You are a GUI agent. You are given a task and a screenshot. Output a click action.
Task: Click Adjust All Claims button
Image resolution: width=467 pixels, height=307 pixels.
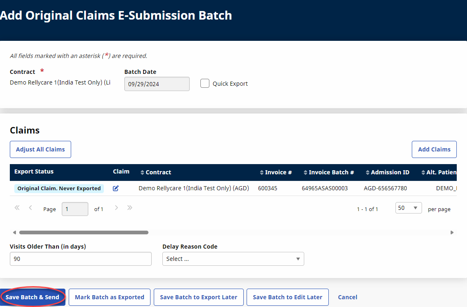[x=40, y=149]
